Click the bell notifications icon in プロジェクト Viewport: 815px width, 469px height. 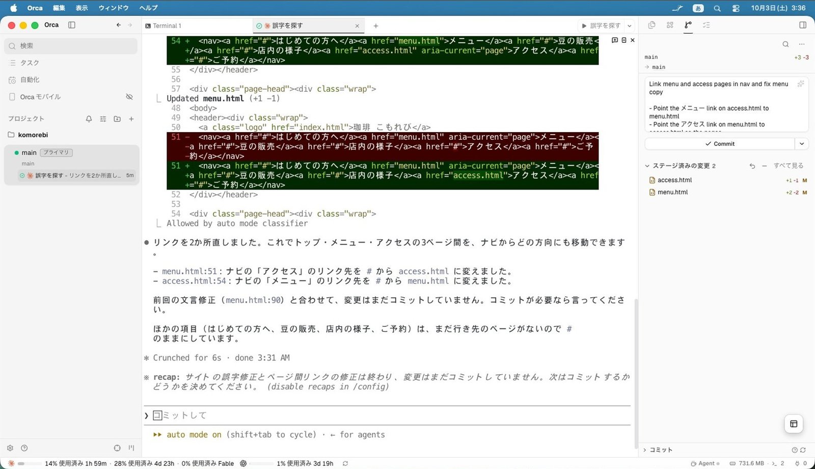pos(89,119)
